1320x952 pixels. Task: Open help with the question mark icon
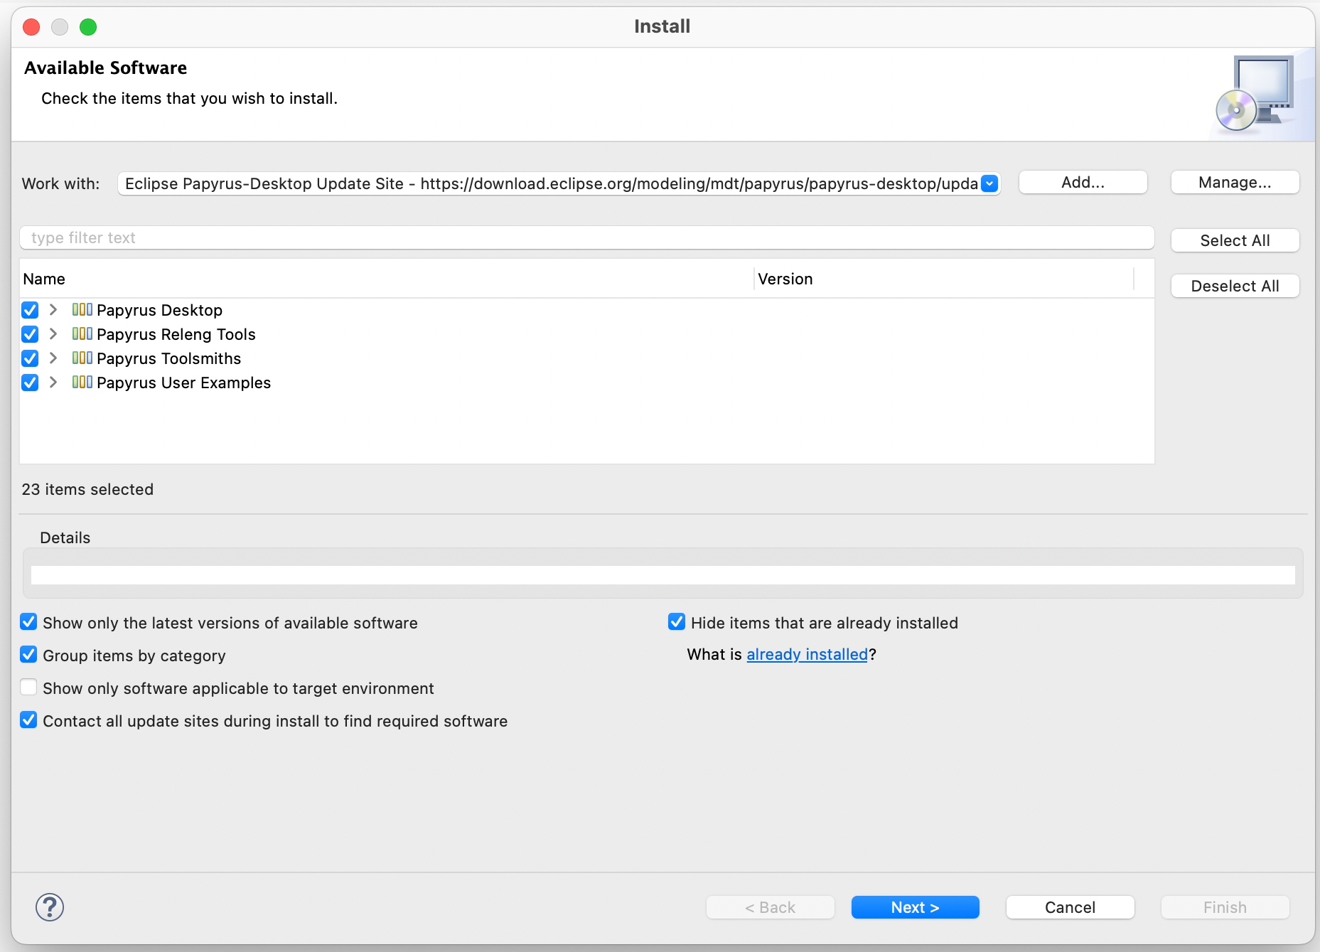[x=50, y=907]
